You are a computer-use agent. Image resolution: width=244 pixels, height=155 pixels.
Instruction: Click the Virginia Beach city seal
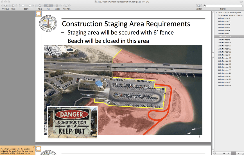(x=48, y=23)
